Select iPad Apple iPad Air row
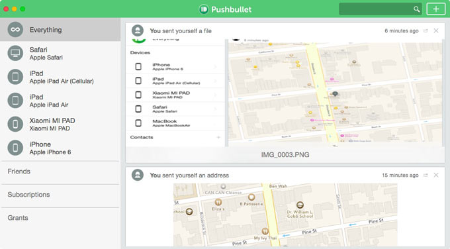The height and width of the screenshot is (249, 450). pyautogui.click(x=60, y=101)
